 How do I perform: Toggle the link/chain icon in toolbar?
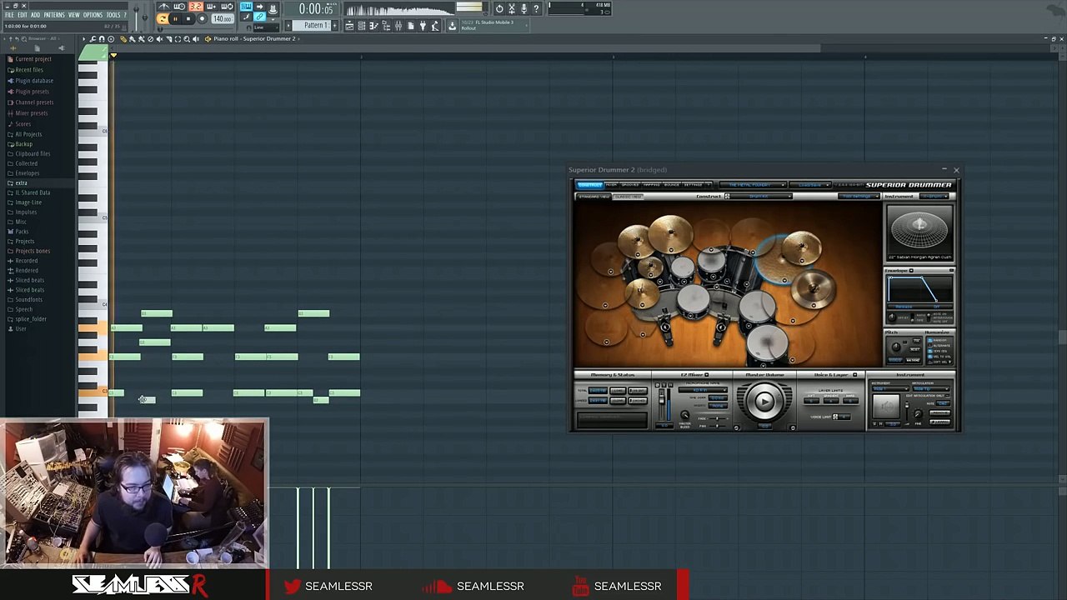pyautogui.click(x=259, y=16)
